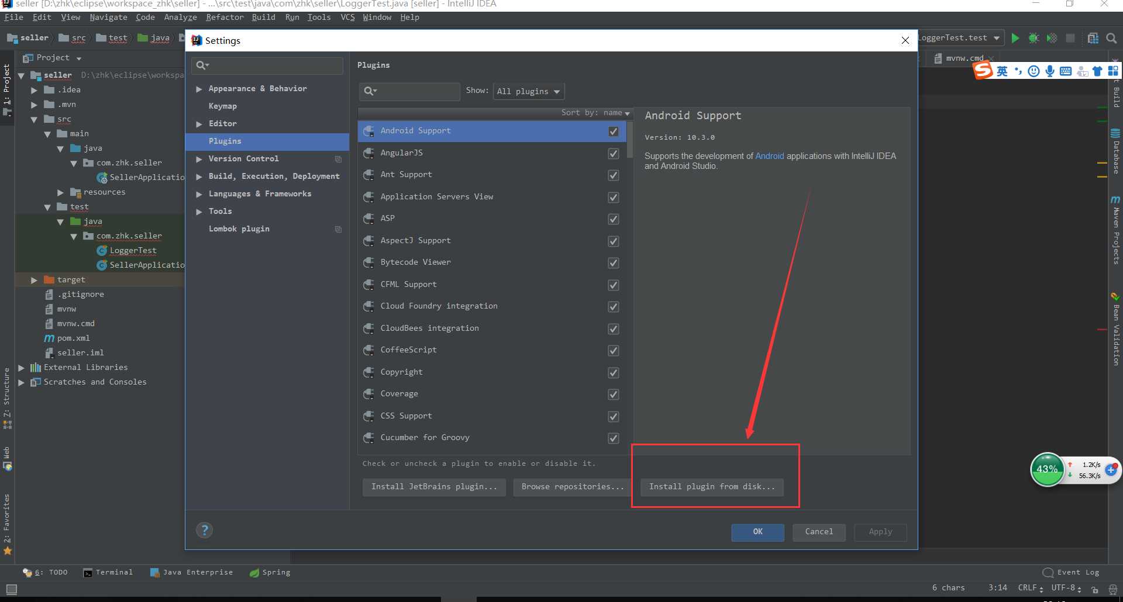This screenshot has width=1123, height=602.
Task: Click the green 43% network monitor widget
Action: click(x=1047, y=469)
